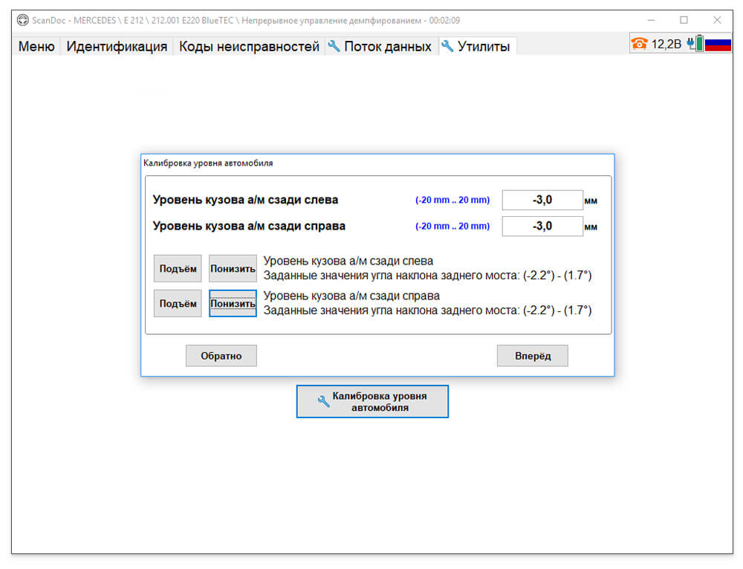Switch to Идентификация tab

point(117,47)
